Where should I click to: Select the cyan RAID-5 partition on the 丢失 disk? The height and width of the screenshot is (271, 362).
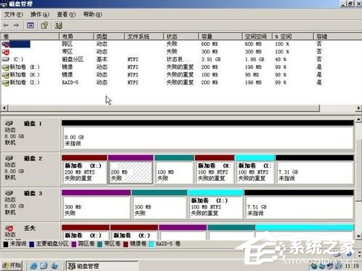tap(305, 232)
